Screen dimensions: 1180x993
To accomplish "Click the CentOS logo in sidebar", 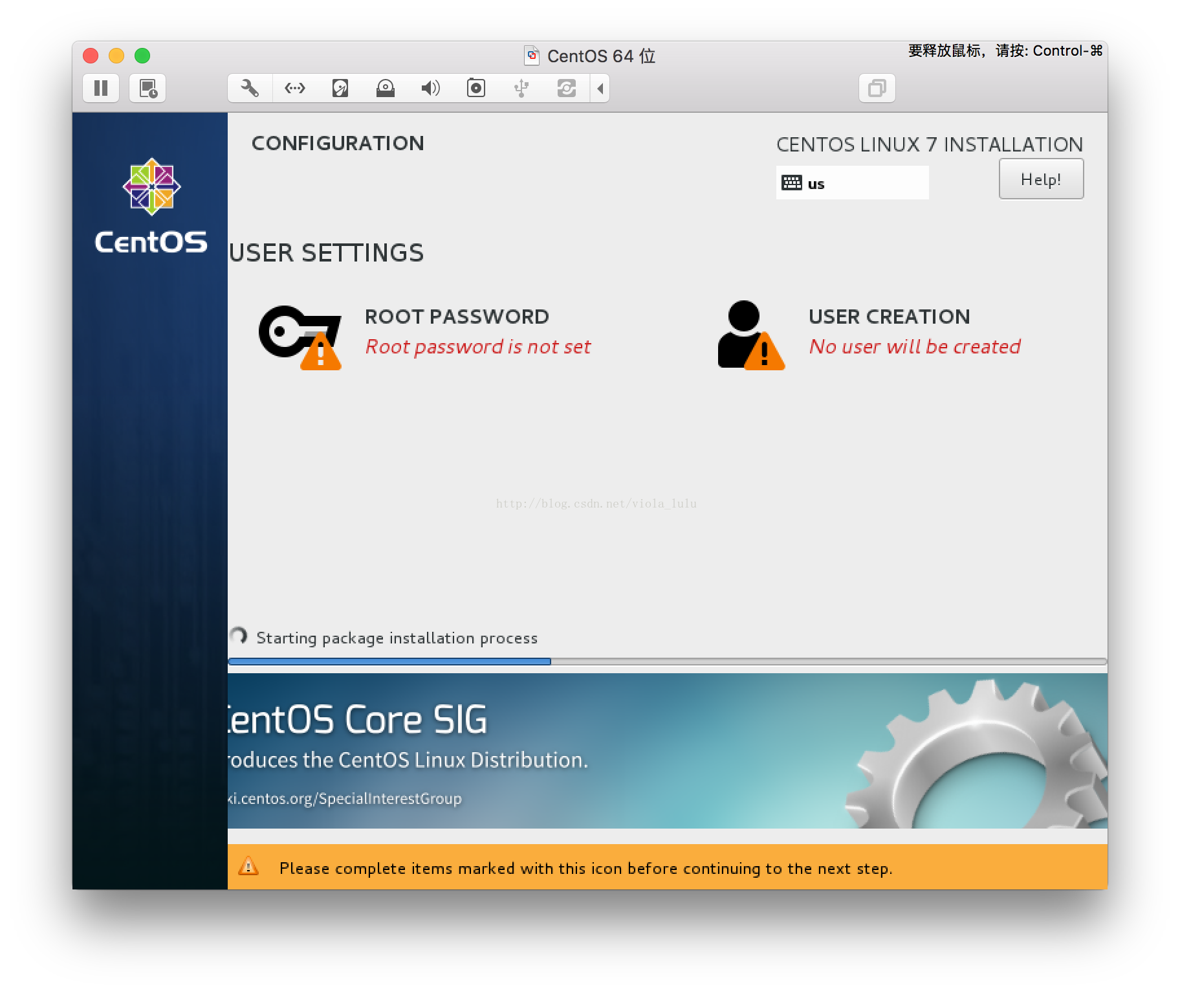I will pyautogui.click(x=151, y=206).
